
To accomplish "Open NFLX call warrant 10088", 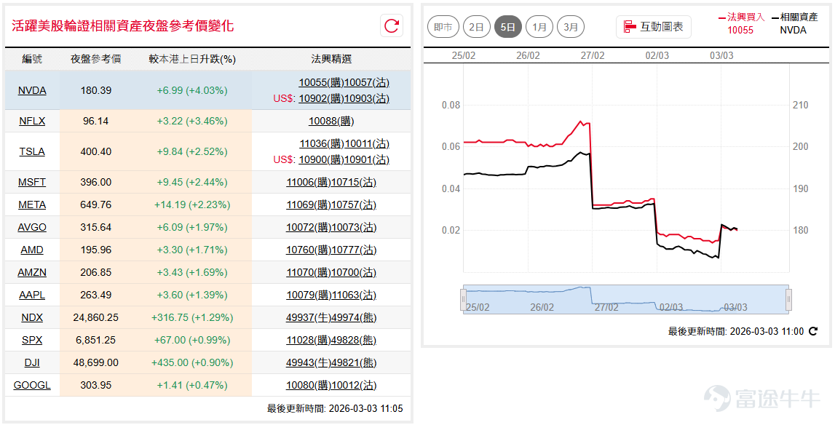I will tap(331, 121).
